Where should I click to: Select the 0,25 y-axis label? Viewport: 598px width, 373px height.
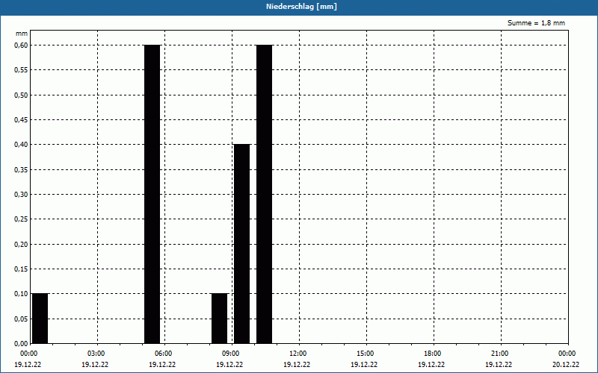(21, 219)
